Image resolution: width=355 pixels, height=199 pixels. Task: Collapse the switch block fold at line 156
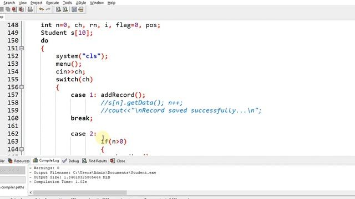pyautogui.click(x=22, y=87)
